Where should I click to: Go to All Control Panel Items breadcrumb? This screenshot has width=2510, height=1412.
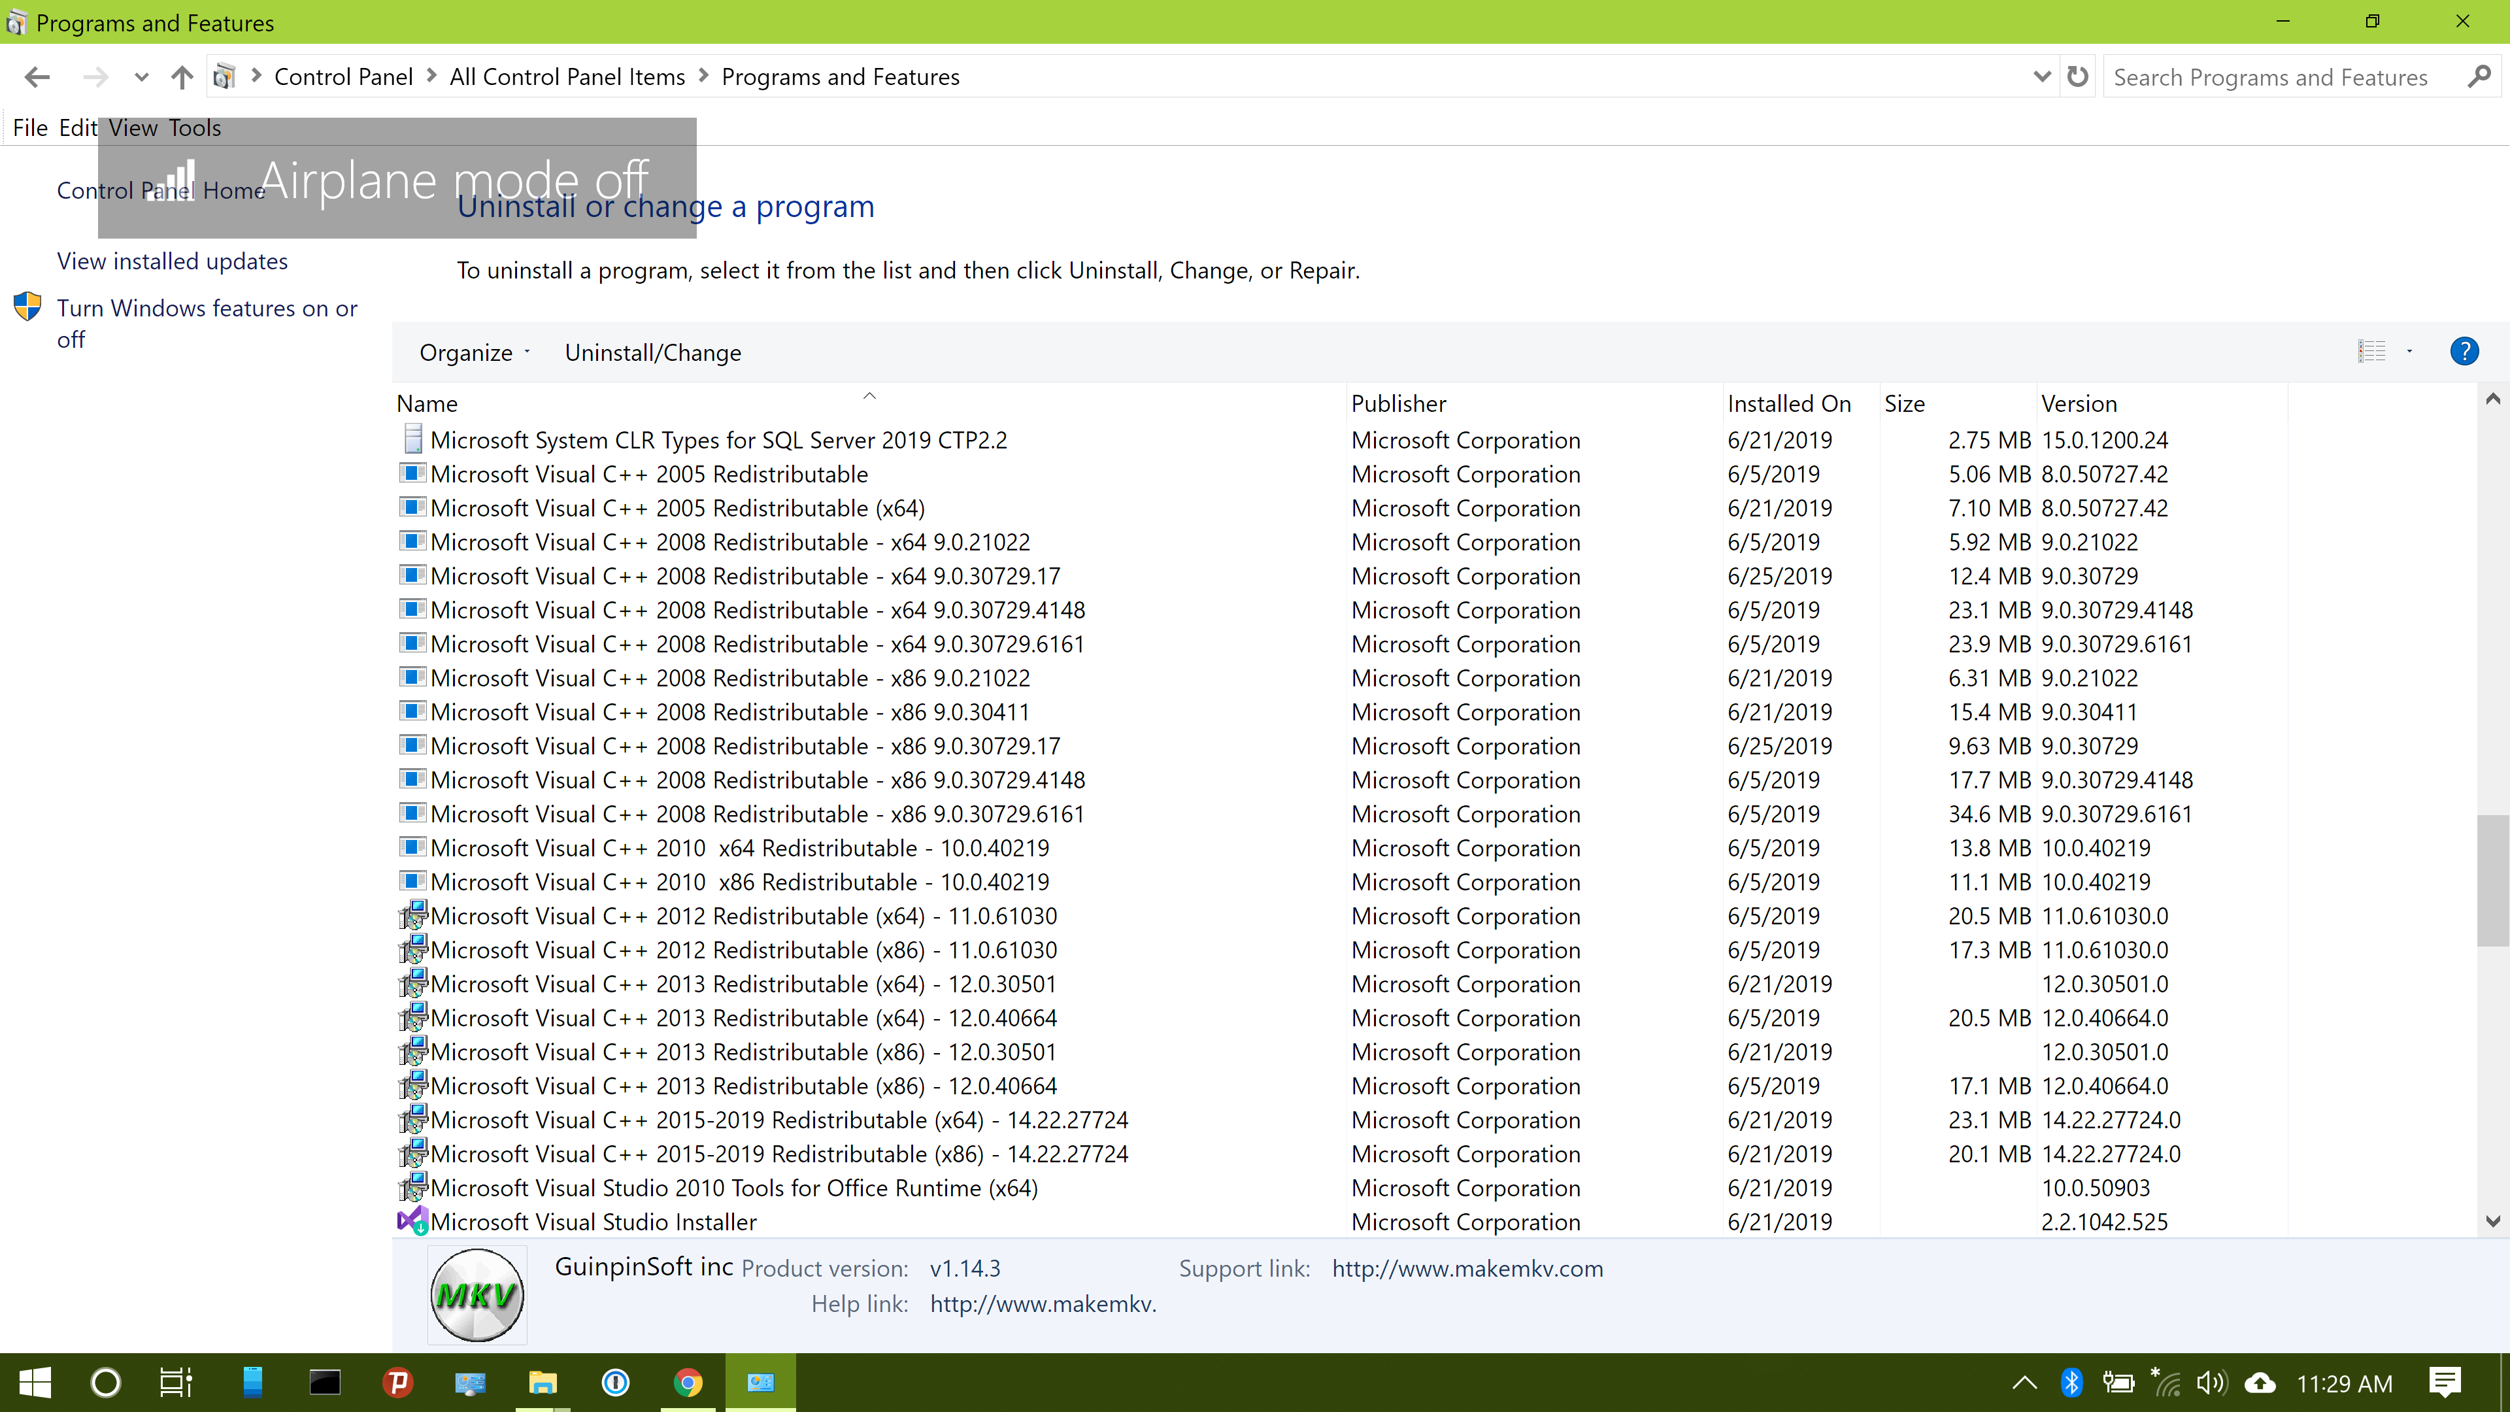(x=567, y=77)
